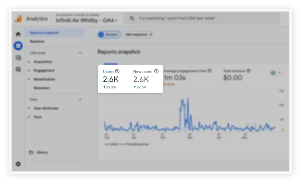Collapse the User section
Screen dimensions: 302x184
pos(80,99)
